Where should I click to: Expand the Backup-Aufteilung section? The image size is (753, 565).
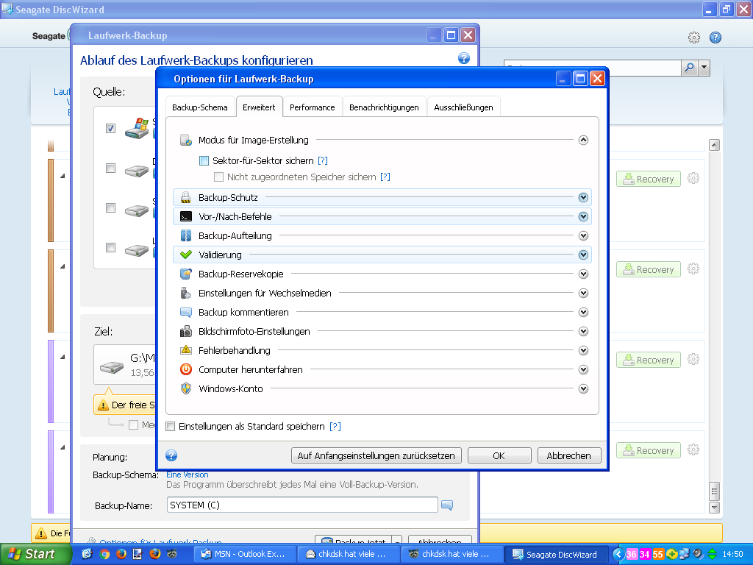pyautogui.click(x=583, y=236)
